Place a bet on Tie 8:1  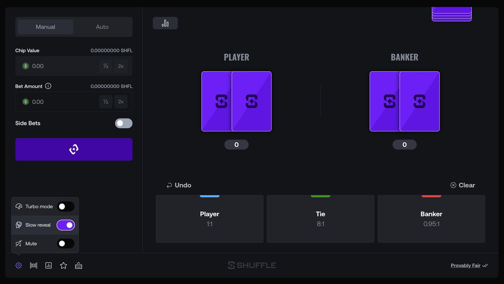320,219
